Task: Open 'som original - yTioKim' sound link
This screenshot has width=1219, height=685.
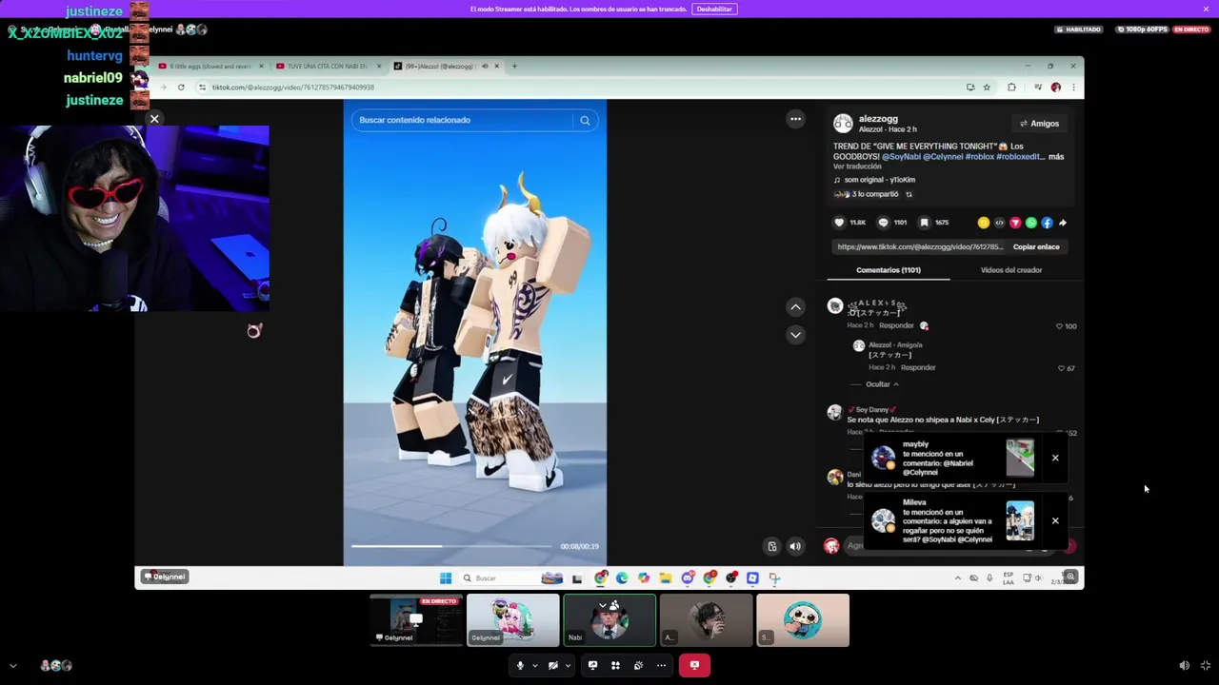Action: pos(874,180)
